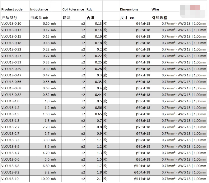The height and width of the screenshot is (183, 209).
Task: Click the 电感量 mh subheader cell
Action: point(40,16)
